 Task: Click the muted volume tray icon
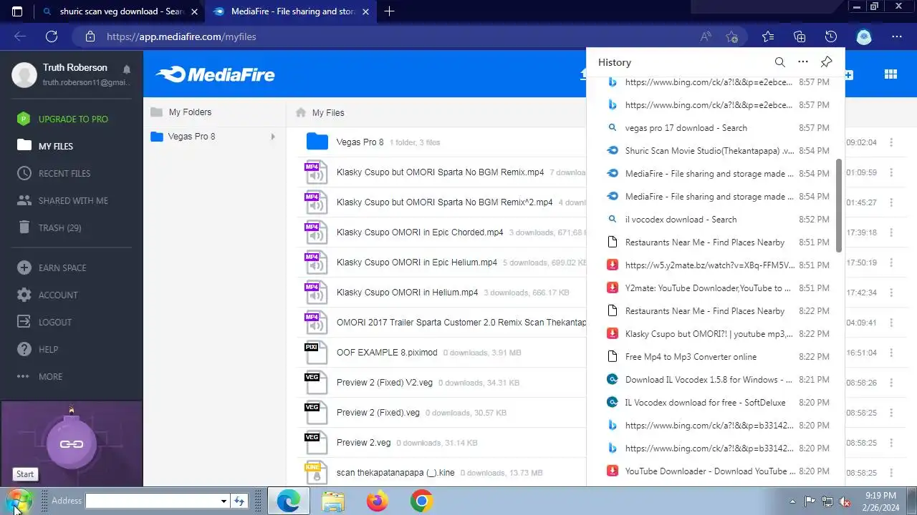pyautogui.click(x=845, y=501)
